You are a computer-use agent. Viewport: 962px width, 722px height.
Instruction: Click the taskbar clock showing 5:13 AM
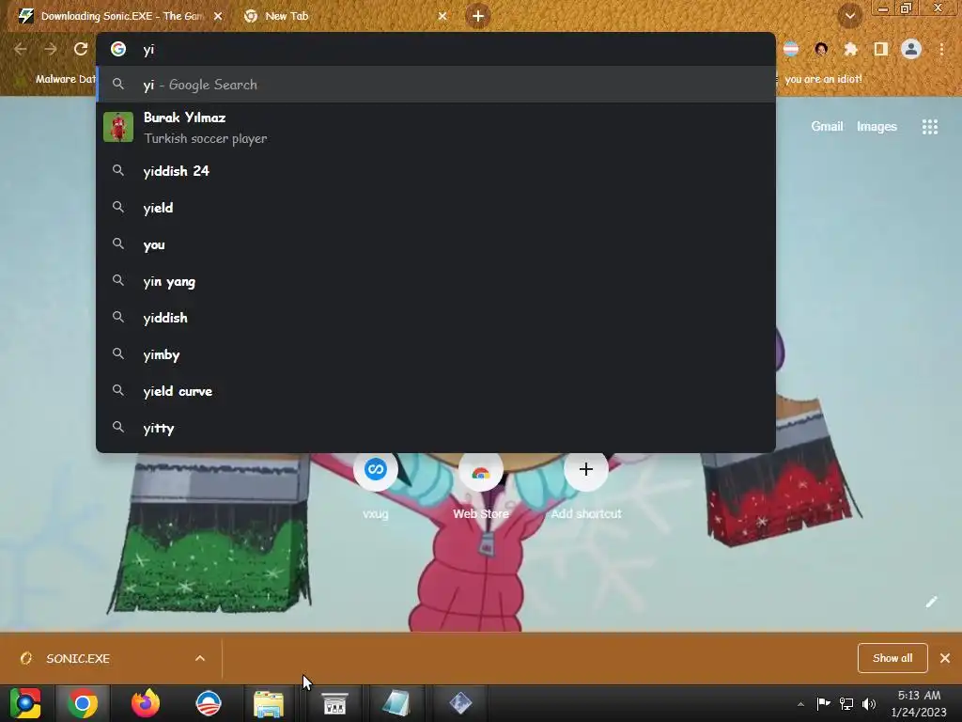coord(919,703)
